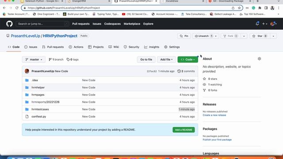Star this repository

(x=260, y=36)
